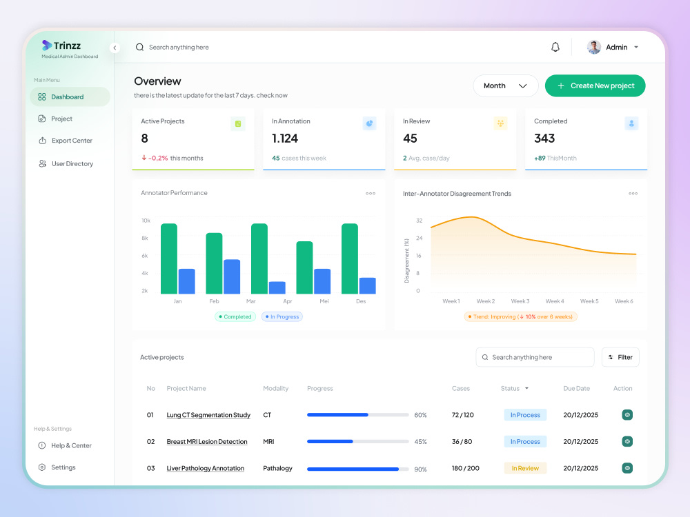Click the Trend: Improving badge
The image size is (690, 517).
click(x=520, y=316)
